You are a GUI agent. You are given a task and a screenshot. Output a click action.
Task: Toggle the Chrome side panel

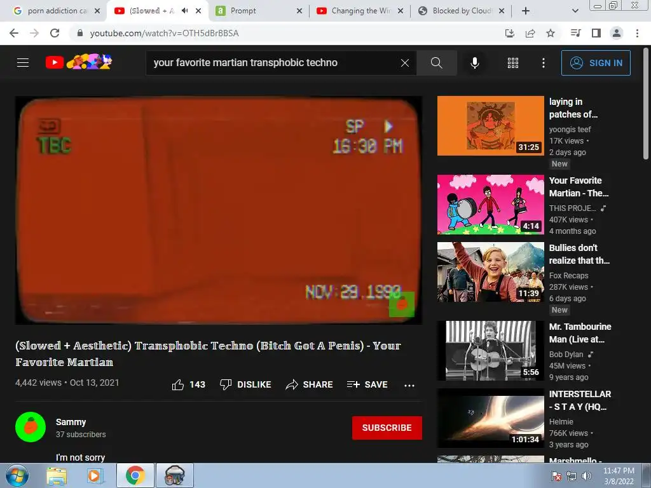596,33
